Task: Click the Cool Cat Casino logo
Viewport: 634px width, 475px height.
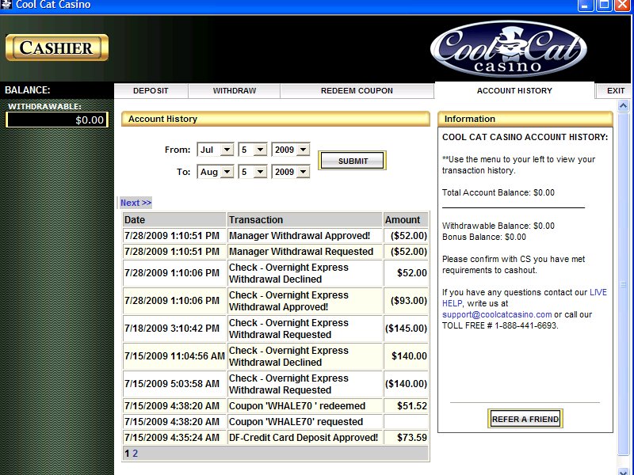Action: click(508, 49)
